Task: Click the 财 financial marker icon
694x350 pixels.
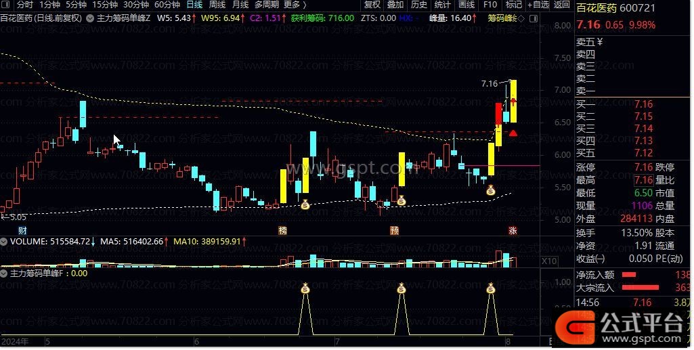Action: (x=22, y=231)
